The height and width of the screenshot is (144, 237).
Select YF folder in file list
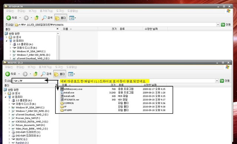[x=63, y=107]
